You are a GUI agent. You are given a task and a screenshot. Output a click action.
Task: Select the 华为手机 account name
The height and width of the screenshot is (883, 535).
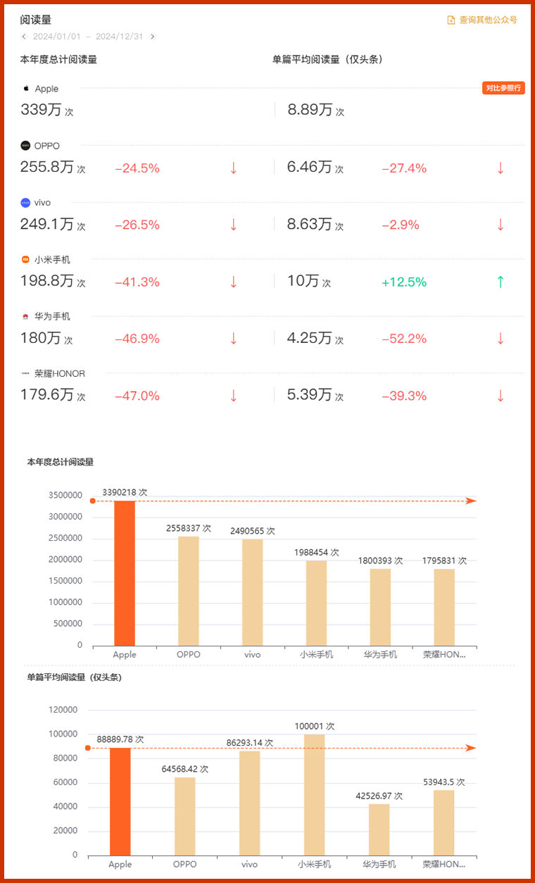click(52, 317)
